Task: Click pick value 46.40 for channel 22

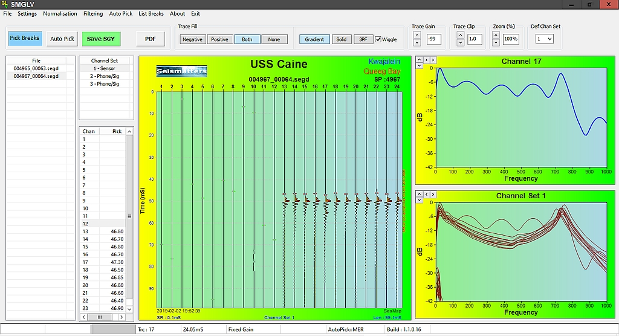Action: click(x=117, y=300)
